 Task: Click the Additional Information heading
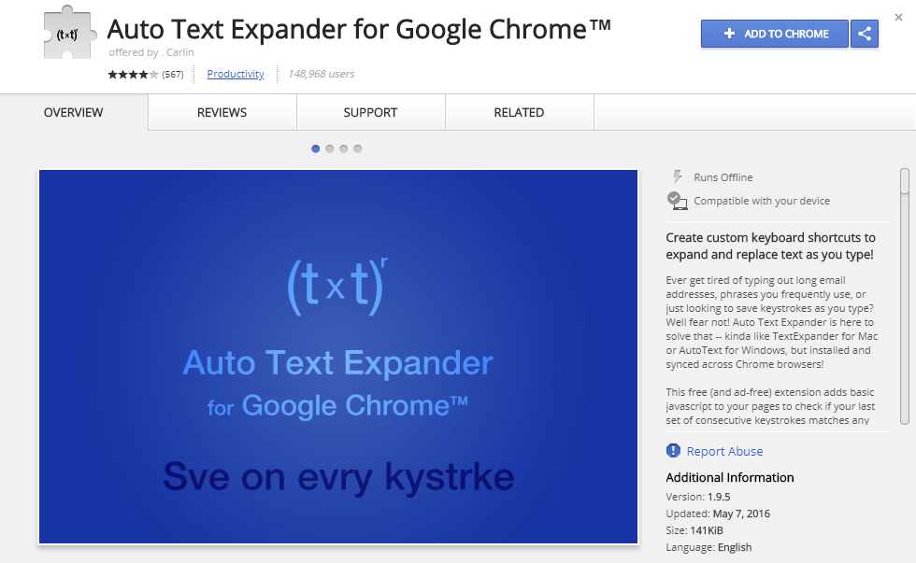click(730, 477)
